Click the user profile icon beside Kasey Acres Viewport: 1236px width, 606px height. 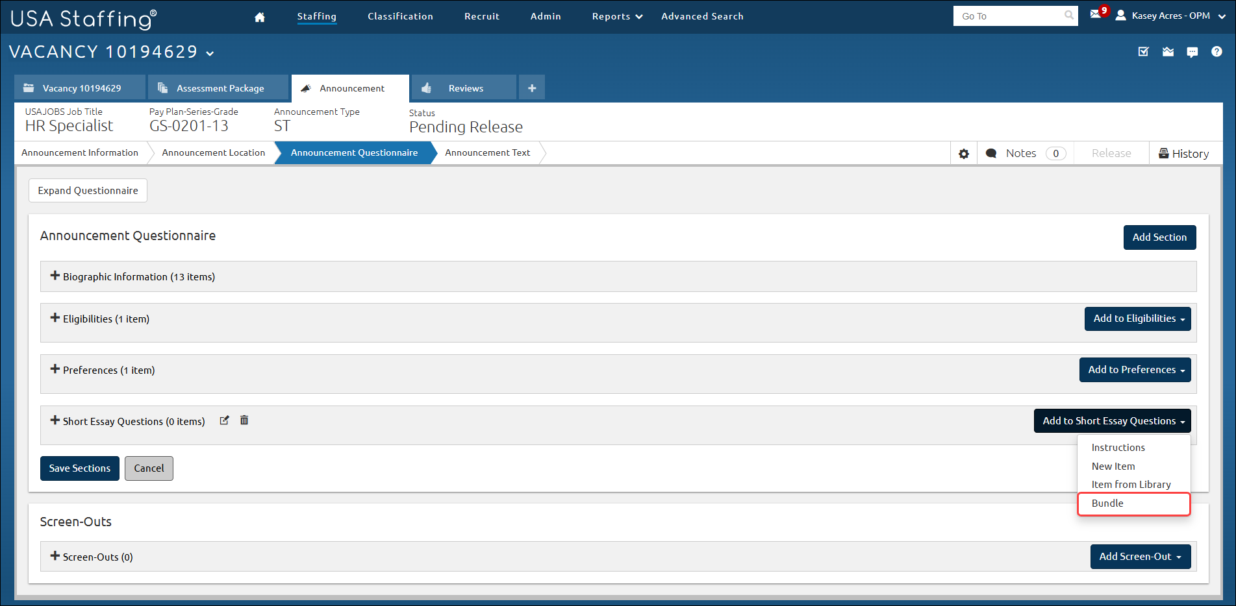point(1120,16)
